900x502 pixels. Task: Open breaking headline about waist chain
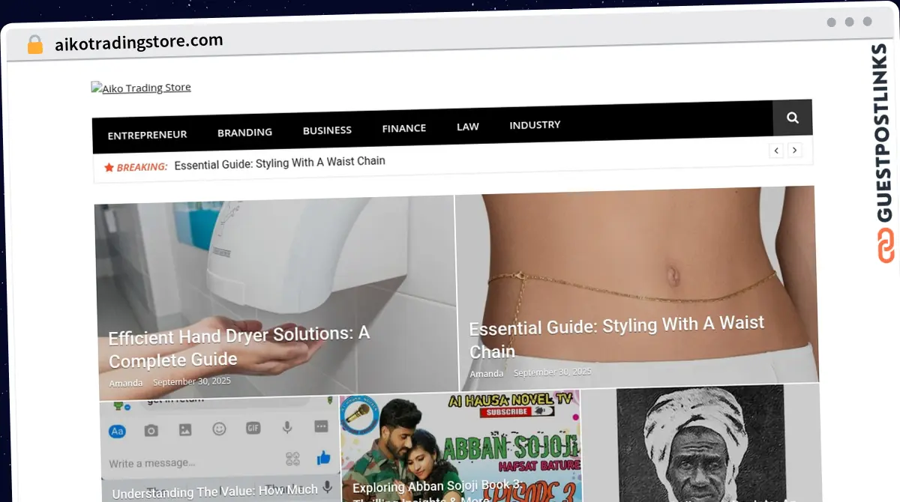(x=280, y=163)
